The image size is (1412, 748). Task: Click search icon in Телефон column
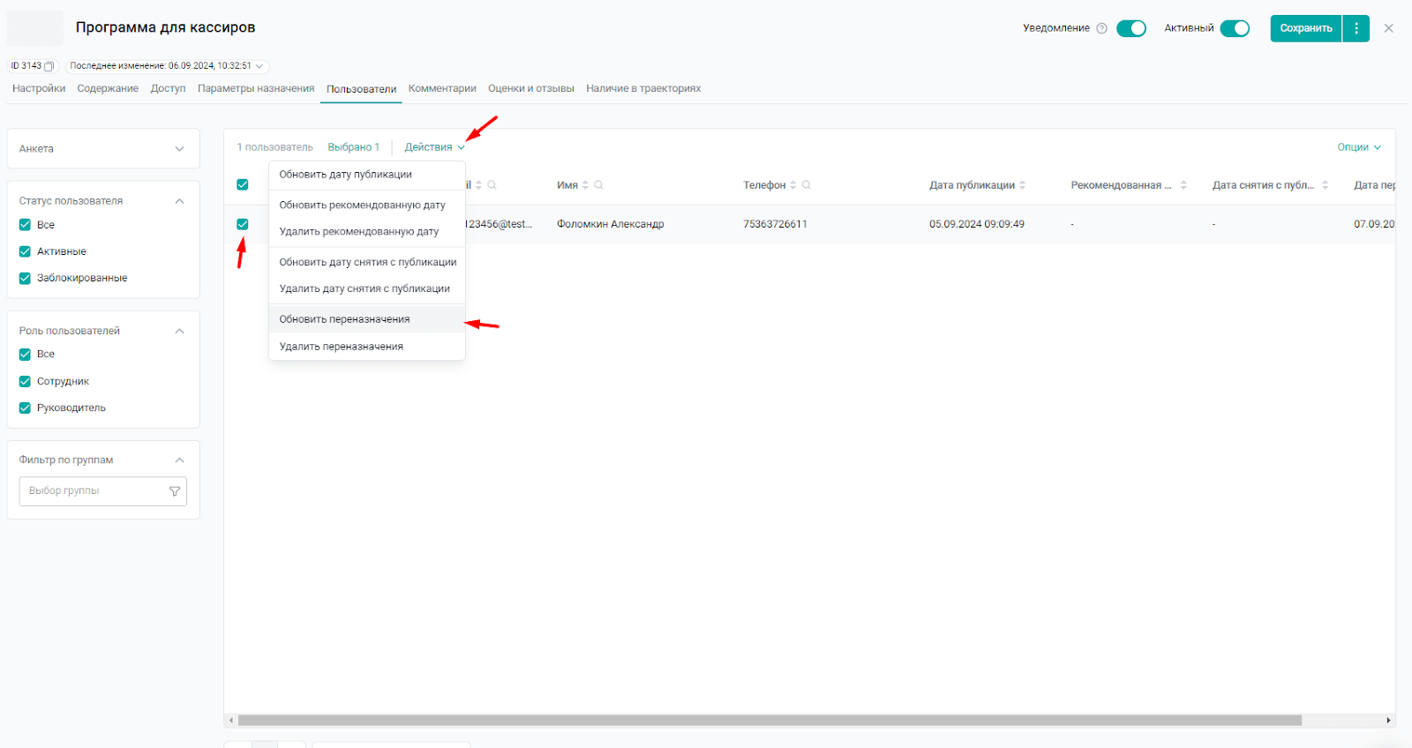[x=807, y=185]
